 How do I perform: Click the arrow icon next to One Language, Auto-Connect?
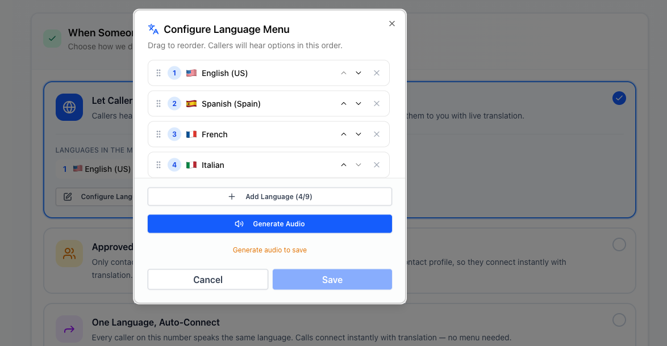tap(69, 329)
